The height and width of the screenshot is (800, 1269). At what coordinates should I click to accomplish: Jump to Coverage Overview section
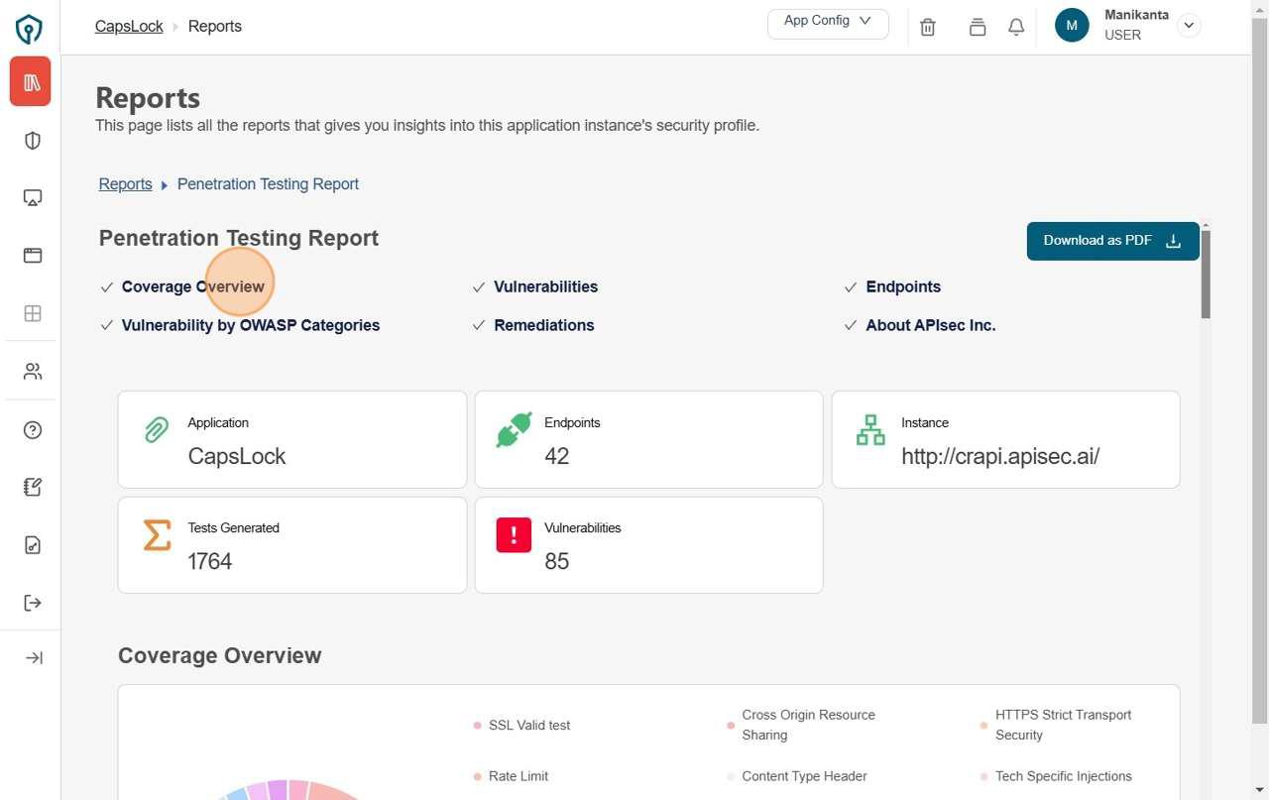(x=192, y=287)
